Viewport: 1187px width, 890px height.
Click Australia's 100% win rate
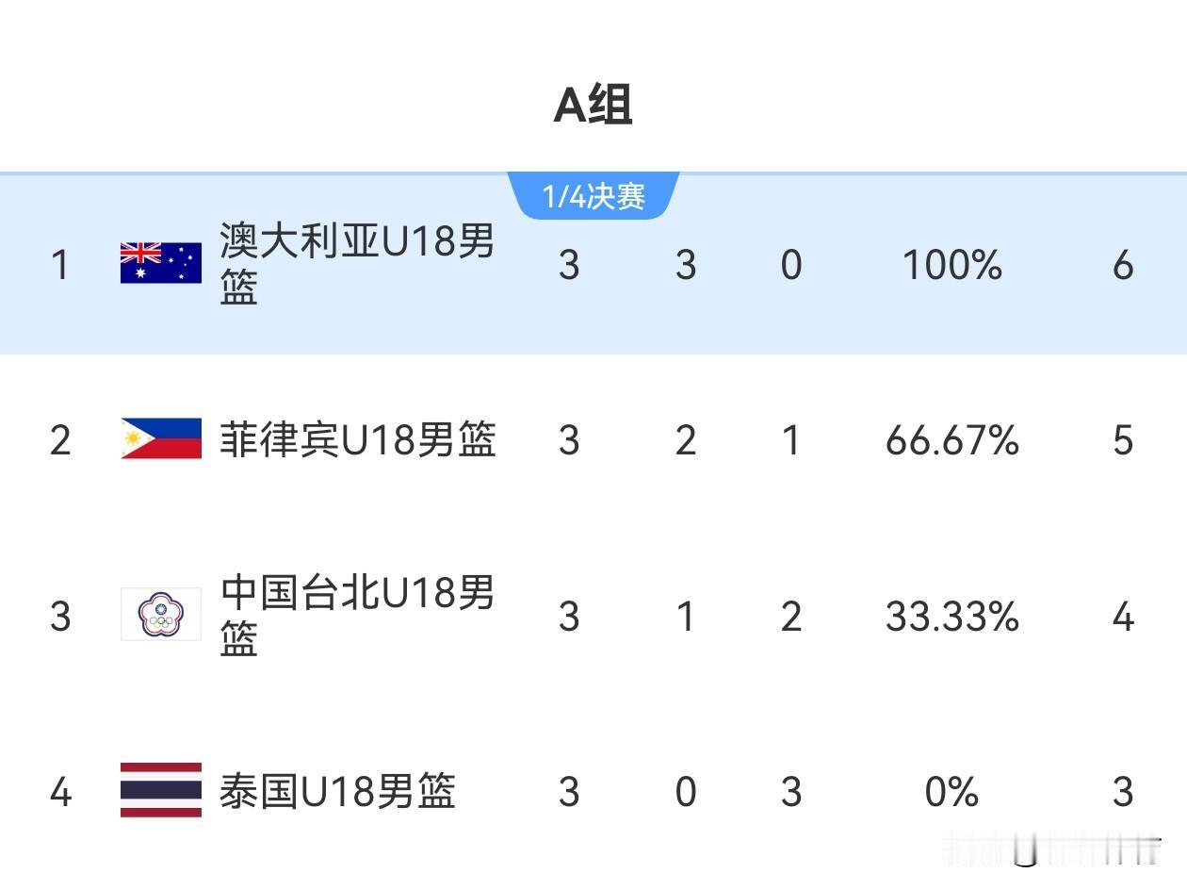coord(952,265)
